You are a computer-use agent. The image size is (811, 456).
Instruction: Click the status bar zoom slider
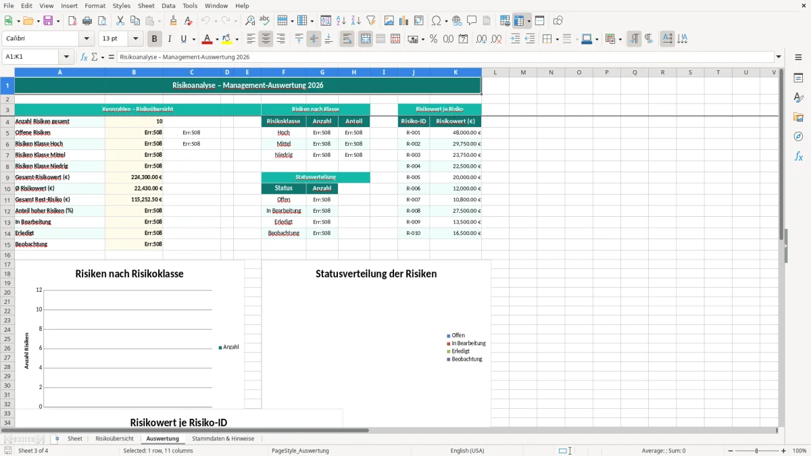757,451
